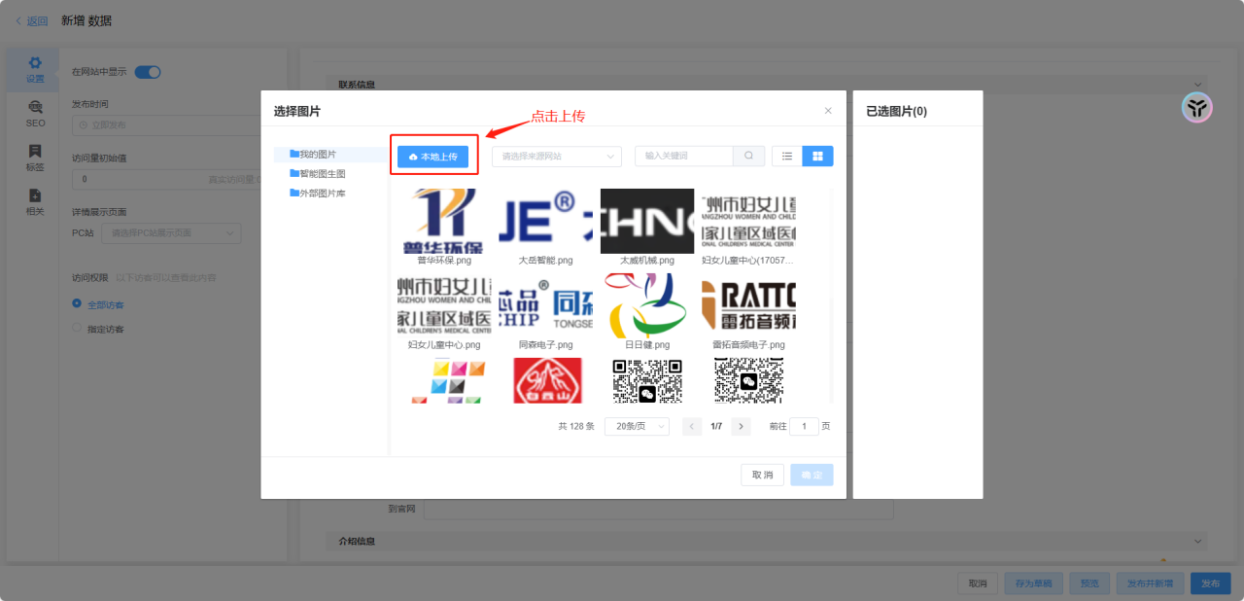
Task: Click the 前往 page number input
Action: pyautogui.click(x=804, y=426)
